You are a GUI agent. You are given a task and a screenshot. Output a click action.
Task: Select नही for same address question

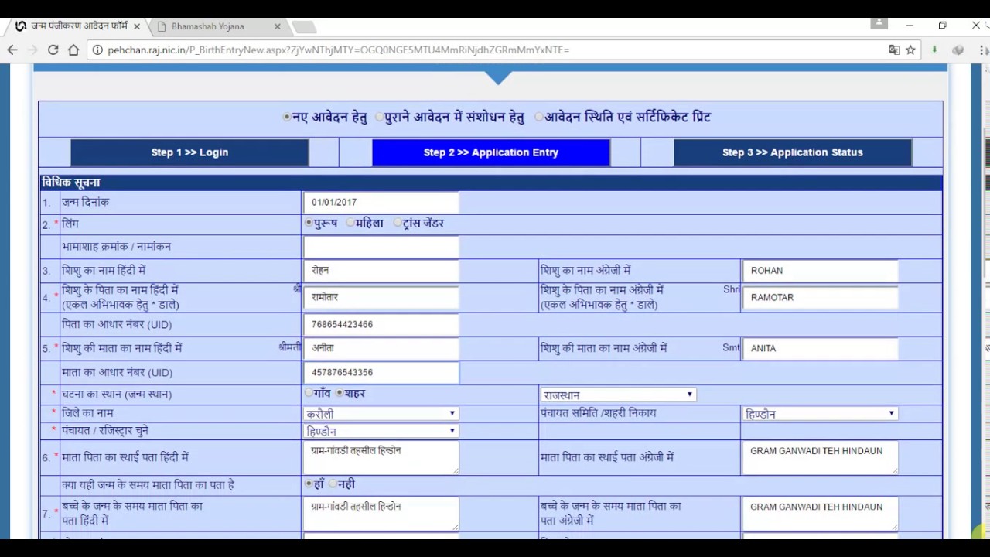pos(333,484)
